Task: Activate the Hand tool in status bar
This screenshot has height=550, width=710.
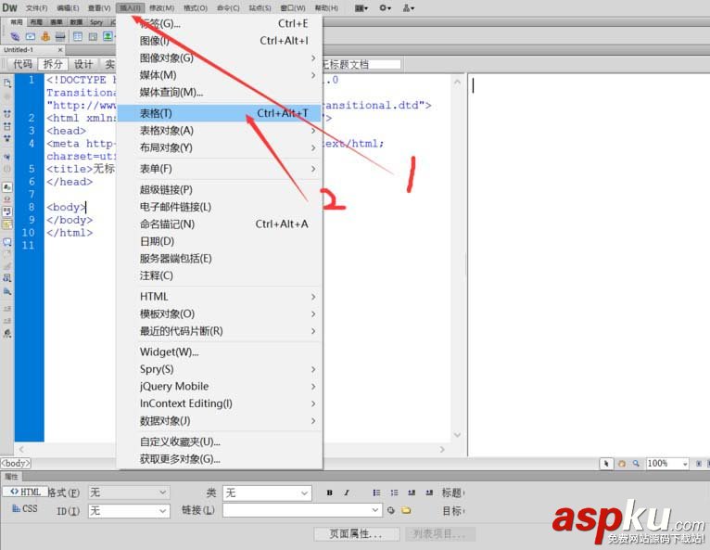Action: coord(622,464)
